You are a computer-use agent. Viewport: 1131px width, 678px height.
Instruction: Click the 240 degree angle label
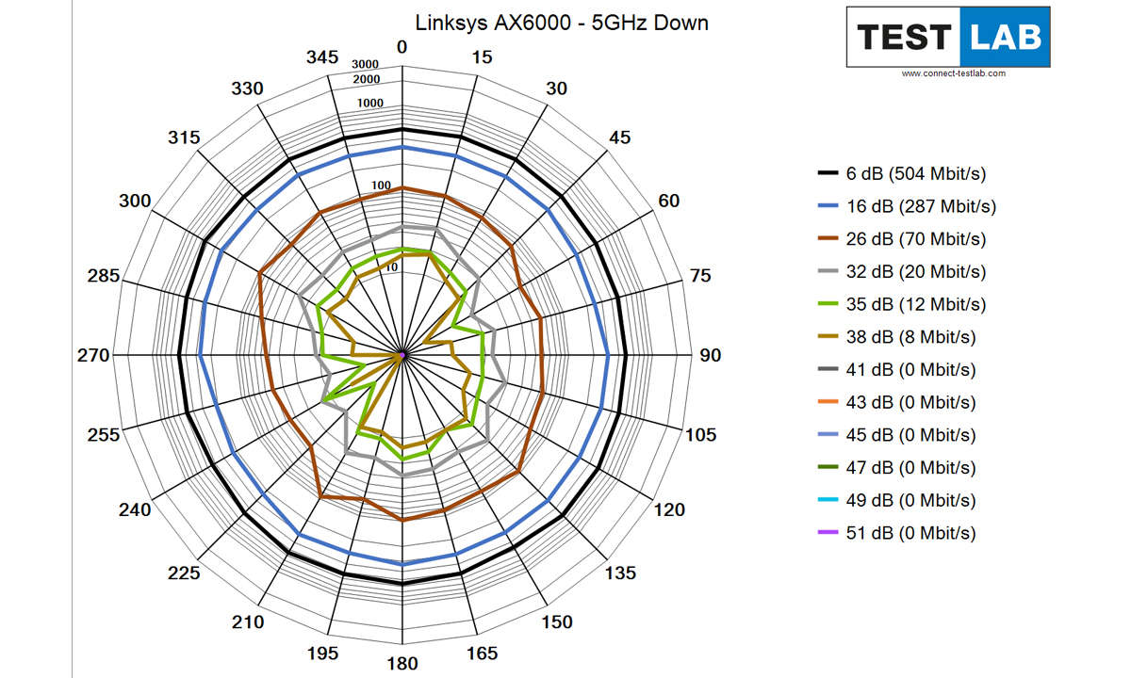point(135,509)
